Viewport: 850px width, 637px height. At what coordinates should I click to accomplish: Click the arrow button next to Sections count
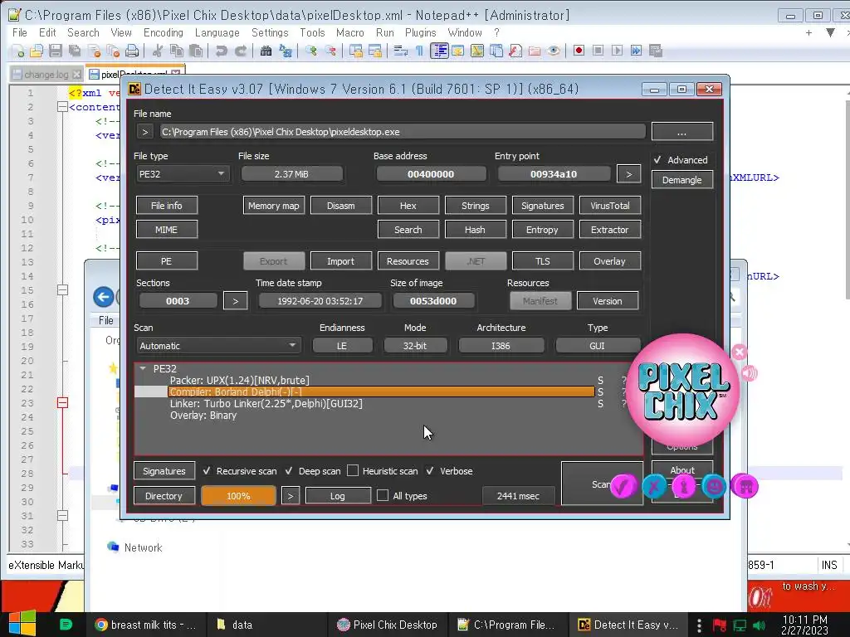click(235, 300)
